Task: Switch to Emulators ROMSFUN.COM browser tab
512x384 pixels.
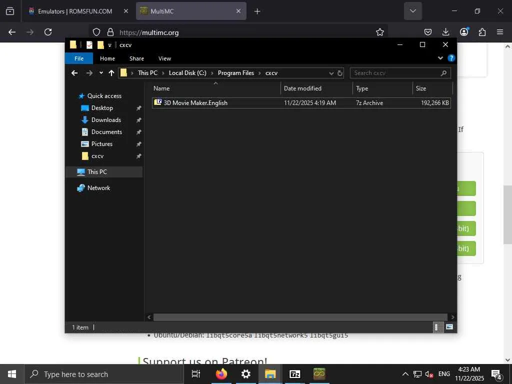Action: (75, 11)
